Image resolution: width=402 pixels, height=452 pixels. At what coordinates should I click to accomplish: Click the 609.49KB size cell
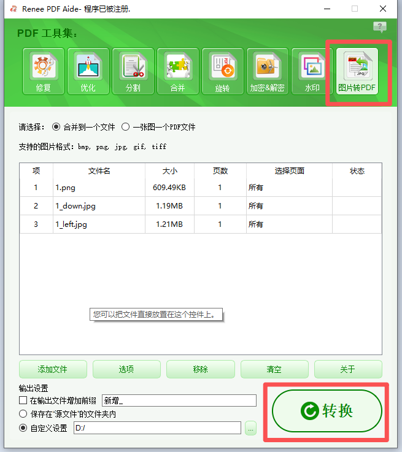(169, 188)
